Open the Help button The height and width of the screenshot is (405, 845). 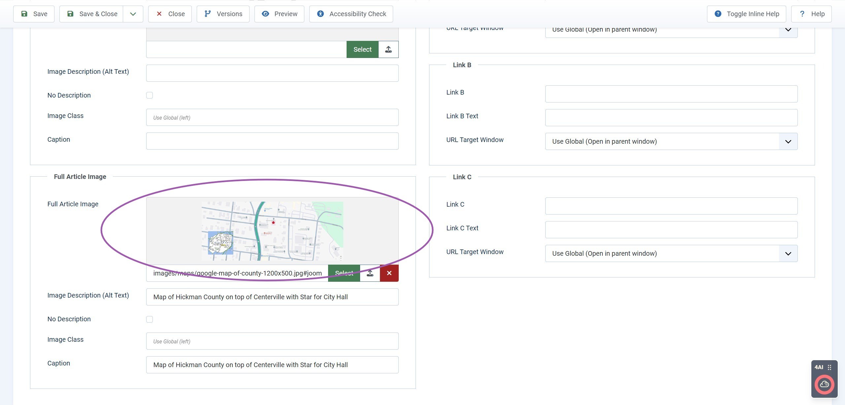pos(811,14)
